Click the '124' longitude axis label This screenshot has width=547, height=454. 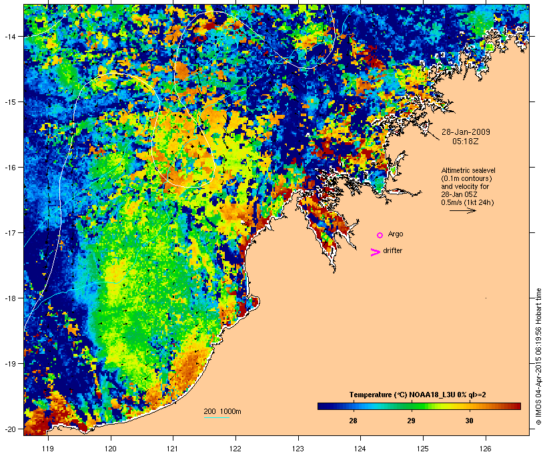(x=360, y=449)
